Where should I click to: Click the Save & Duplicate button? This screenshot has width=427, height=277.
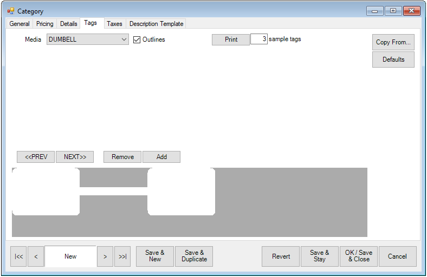coord(194,256)
